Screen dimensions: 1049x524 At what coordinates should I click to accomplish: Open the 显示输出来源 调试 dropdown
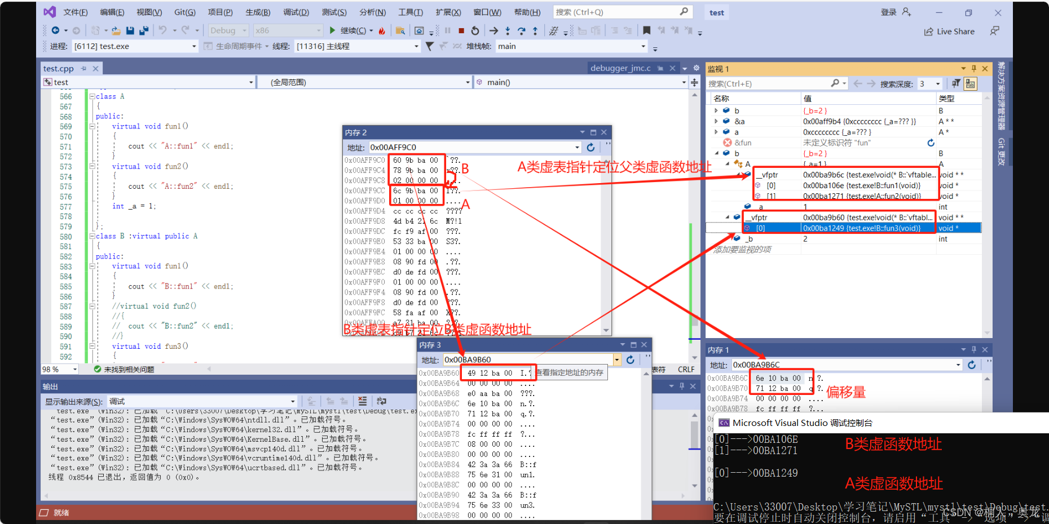[201, 401]
